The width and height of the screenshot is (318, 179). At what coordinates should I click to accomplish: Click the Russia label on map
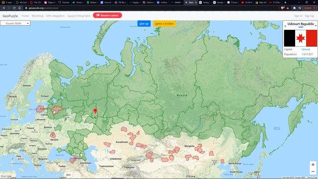tap(182, 95)
